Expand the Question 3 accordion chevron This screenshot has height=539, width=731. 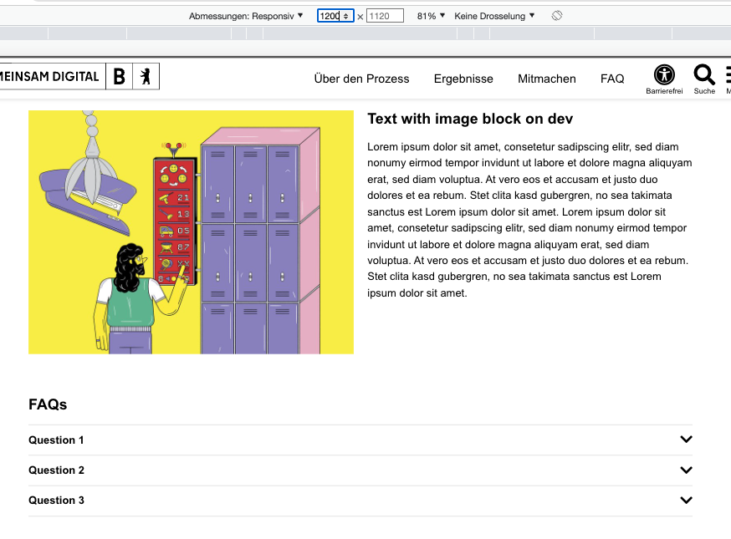(x=686, y=500)
